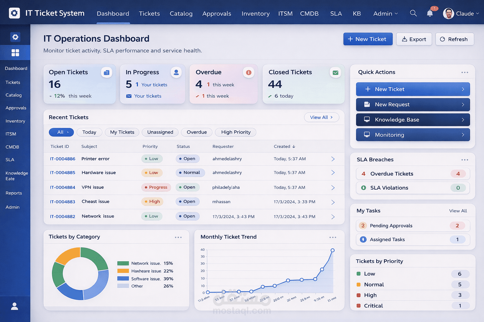This screenshot has width=484, height=322.
Task: Click the Open Tickets card icon
Action: [107, 73]
